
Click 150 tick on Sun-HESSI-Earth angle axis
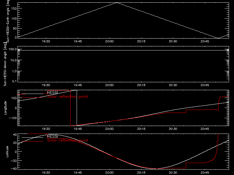point(14,8)
